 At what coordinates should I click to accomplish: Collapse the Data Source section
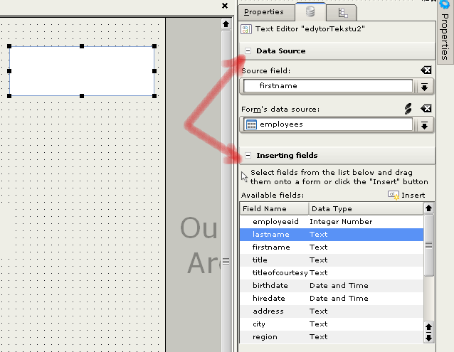(248, 51)
